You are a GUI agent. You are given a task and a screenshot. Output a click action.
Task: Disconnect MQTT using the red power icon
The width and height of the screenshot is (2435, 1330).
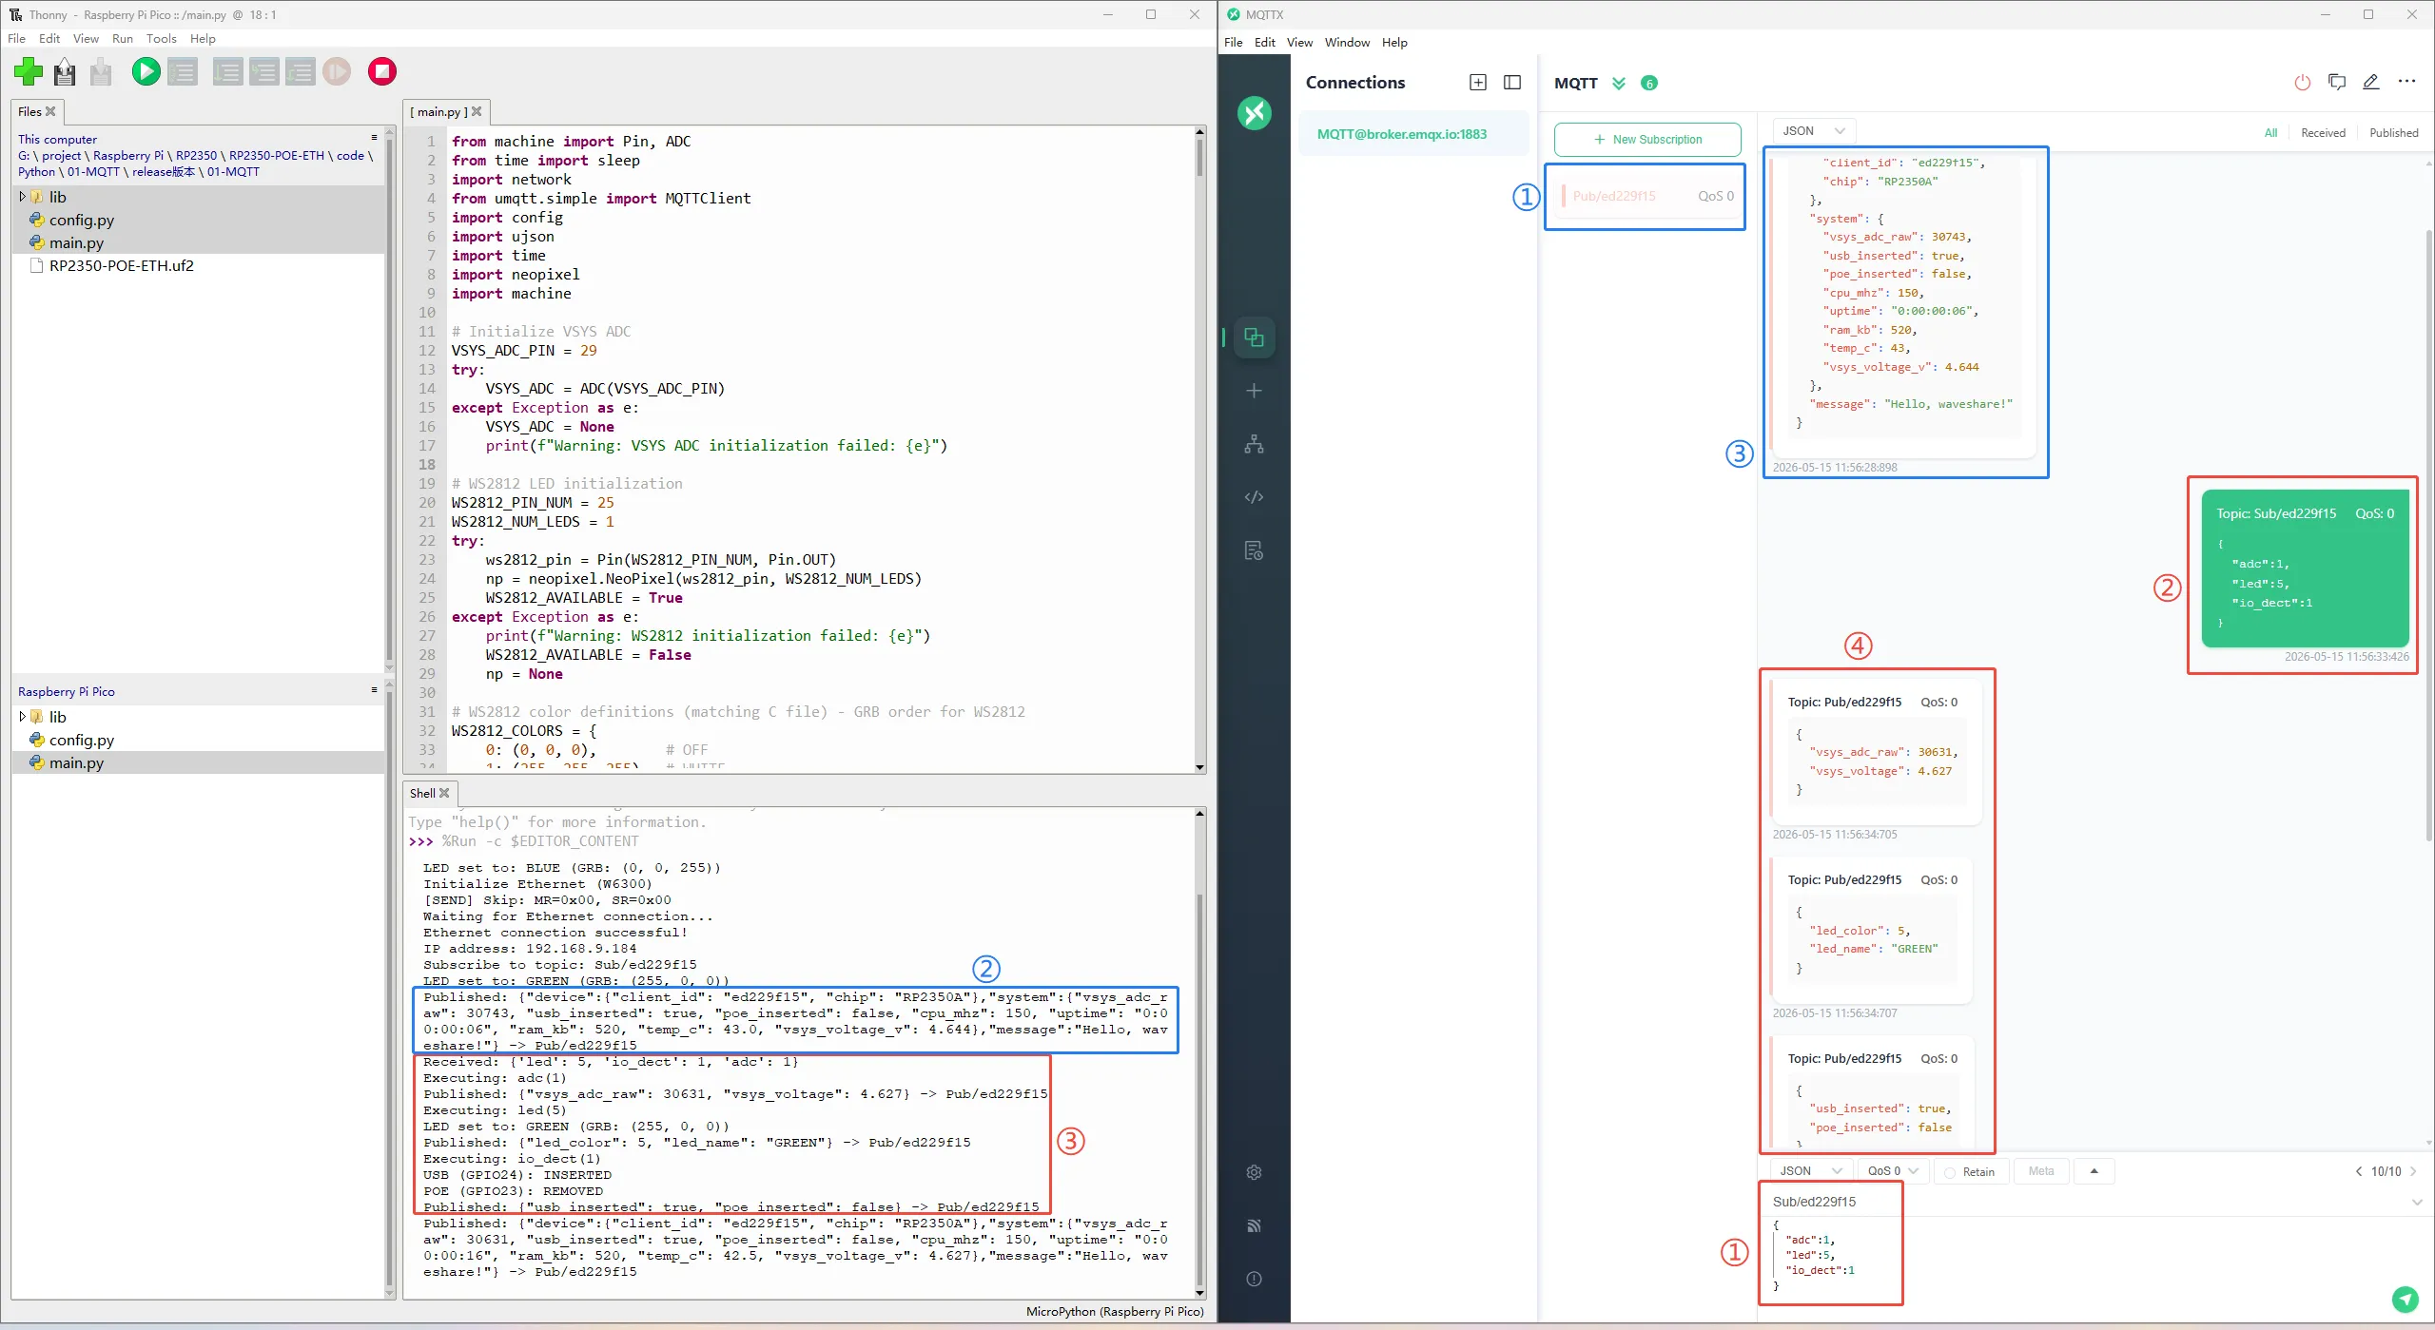pos(2303,83)
